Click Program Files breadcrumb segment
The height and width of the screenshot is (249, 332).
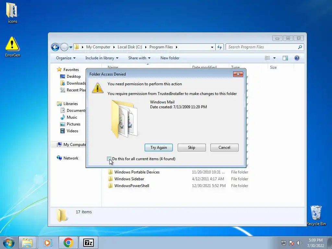pos(161,47)
